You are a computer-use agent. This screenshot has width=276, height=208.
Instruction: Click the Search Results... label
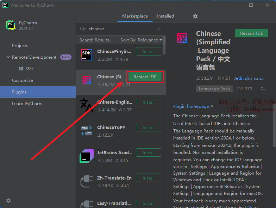pyautogui.click(x=96, y=40)
